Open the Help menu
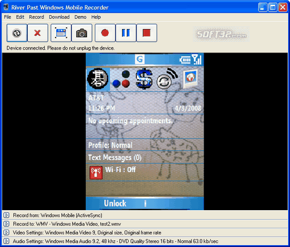 [x=96, y=17]
